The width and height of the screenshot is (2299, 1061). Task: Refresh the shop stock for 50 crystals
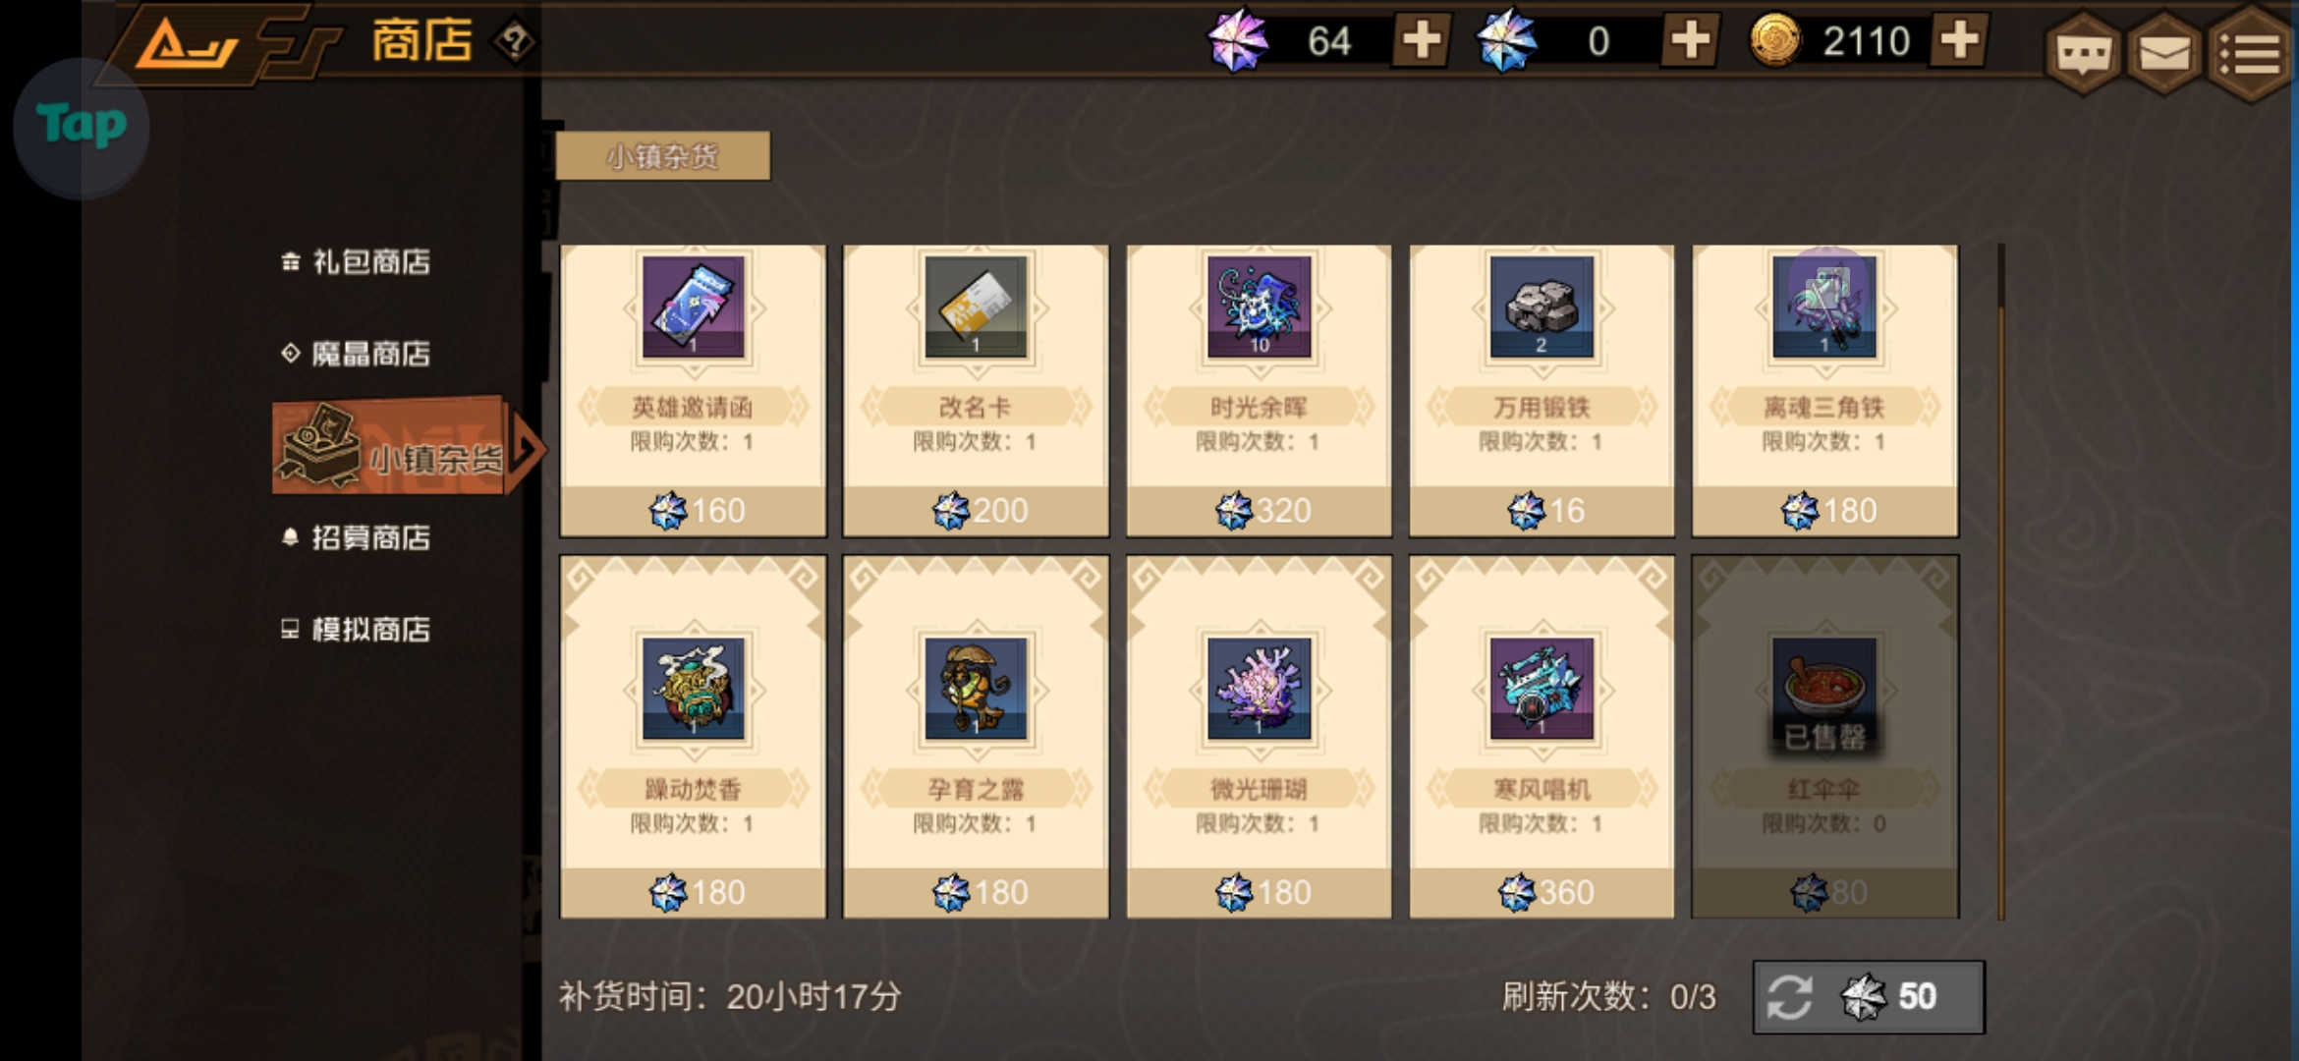click(x=1869, y=997)
